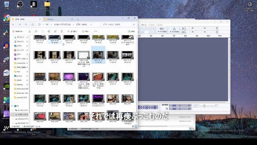The width and height of the screenshot is (257, 145).
Task: Adjust the playback speed slider in Audacity
Action: click(x=204, y=106)
